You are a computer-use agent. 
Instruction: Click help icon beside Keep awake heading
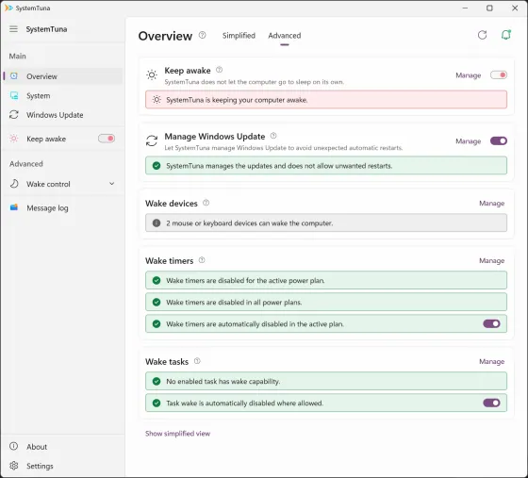[219, 70]
